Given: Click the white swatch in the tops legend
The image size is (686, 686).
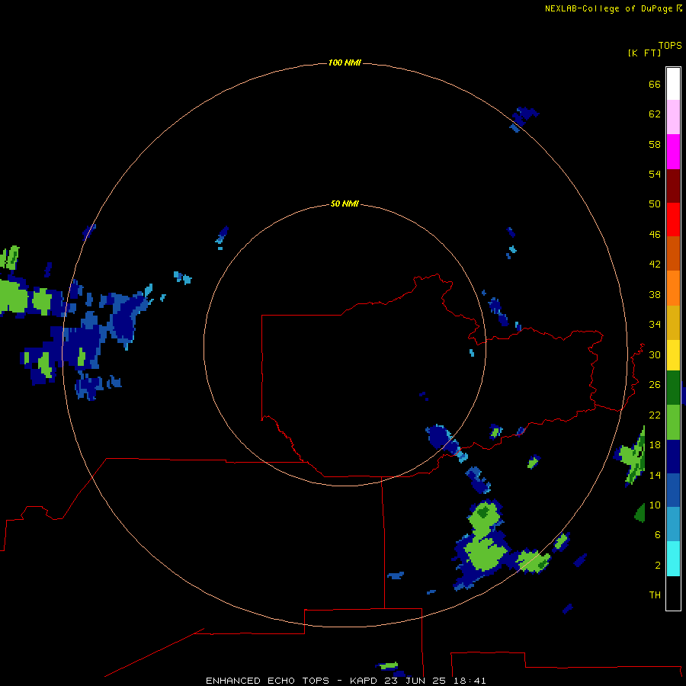Looking at the screenshot, I should click(673, 84).
